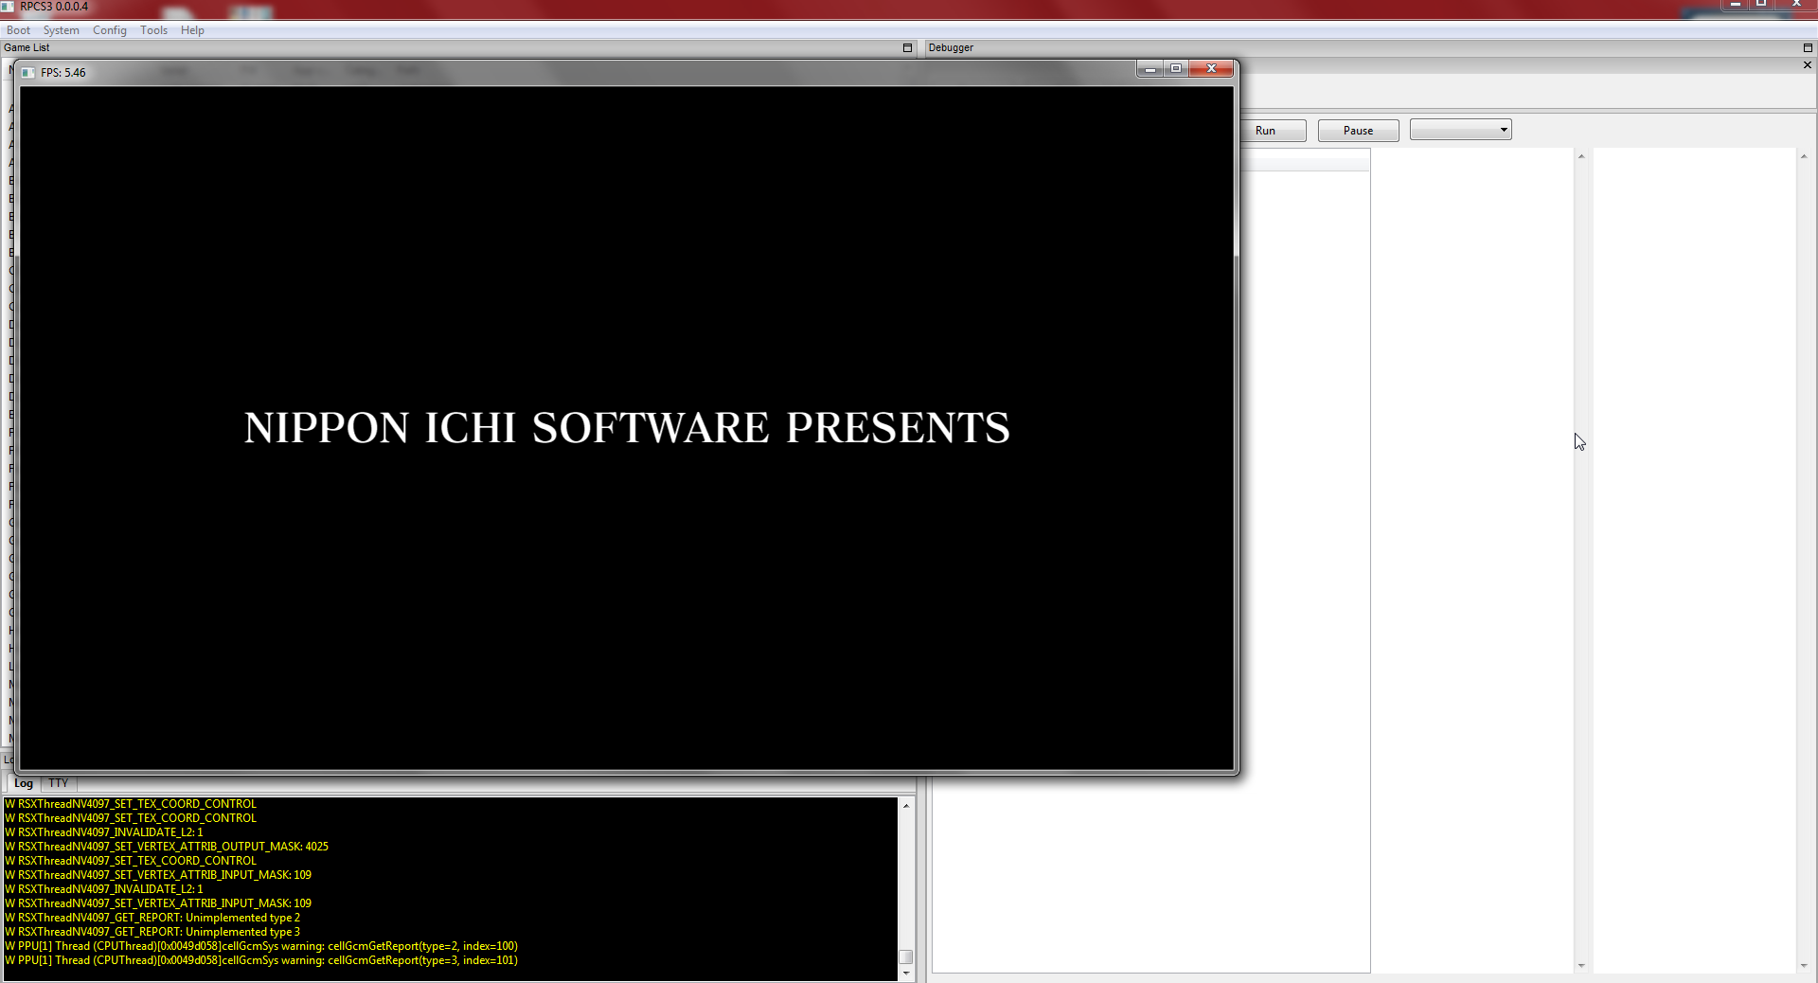The width and height of the screenshot is (1818, 983).
Task: Open the Tools menu
Action: 153,30
